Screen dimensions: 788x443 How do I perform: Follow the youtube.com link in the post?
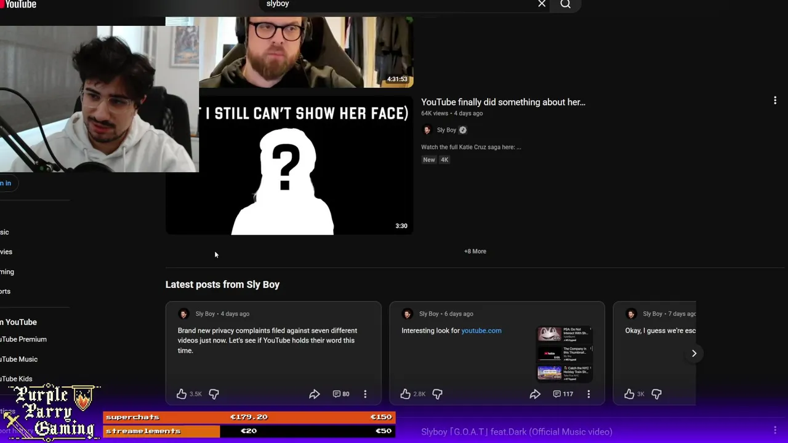[481, 330]
